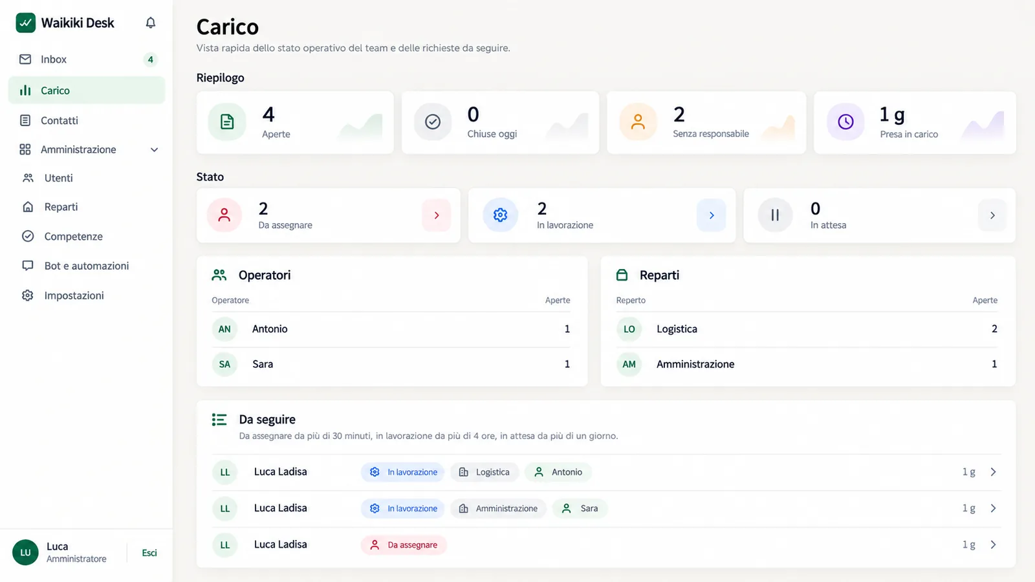1035x582 pixels.
Task: Click the Inbox unread count badge
Action: click(x=150, y=59)
